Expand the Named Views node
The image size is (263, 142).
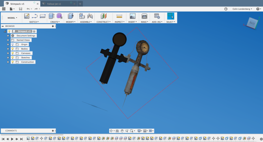tap(8, 40)
